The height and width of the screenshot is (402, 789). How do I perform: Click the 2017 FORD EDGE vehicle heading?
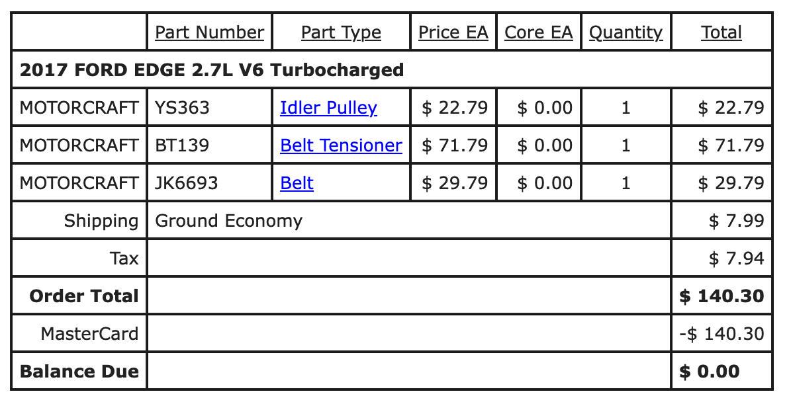click(211, 70)
